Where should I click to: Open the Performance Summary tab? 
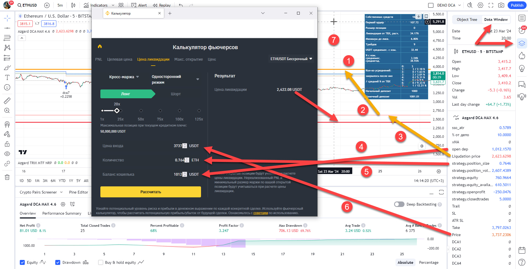click(62, 213)
